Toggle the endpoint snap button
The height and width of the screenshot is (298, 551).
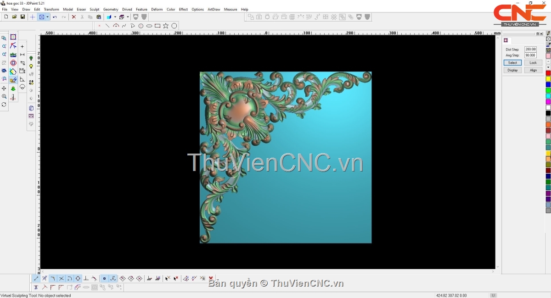(36, 278)
